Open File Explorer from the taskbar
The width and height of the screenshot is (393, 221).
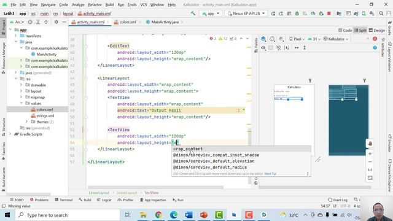coord(143,215)
